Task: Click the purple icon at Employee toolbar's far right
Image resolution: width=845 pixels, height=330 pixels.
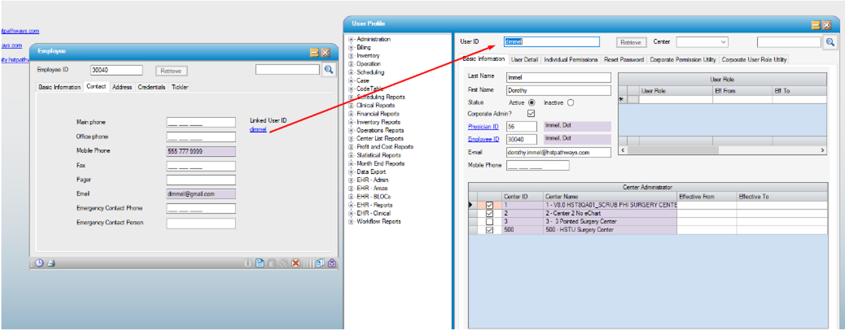Action: [332, 263]
